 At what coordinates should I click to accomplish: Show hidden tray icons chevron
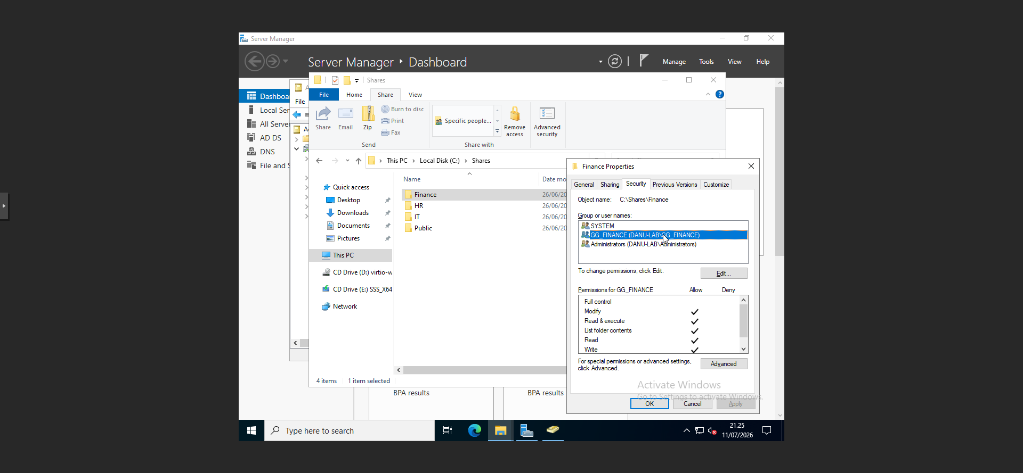click(x=686, y=430)
